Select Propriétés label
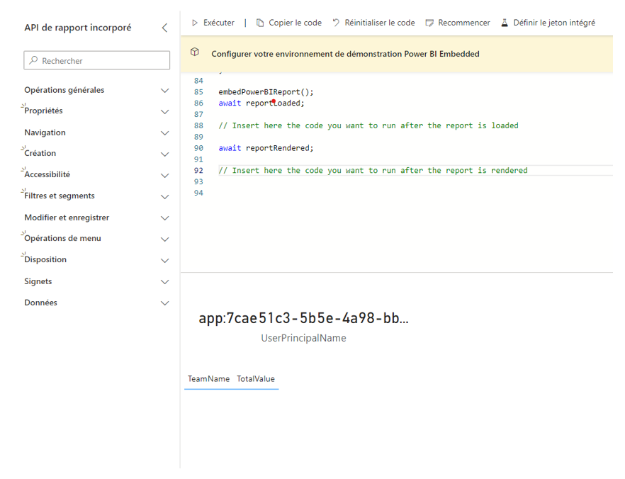The image size is (625, 479). (43, 111)
